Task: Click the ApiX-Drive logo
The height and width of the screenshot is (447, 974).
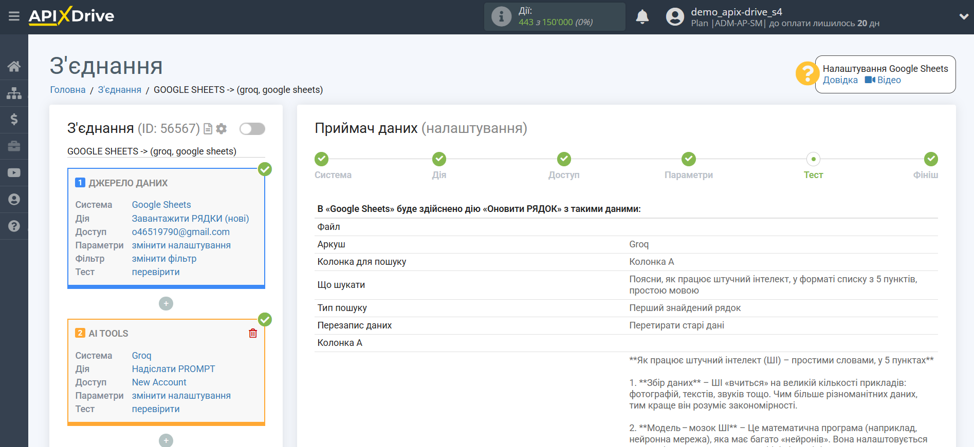Action: (x=71, y=16)
